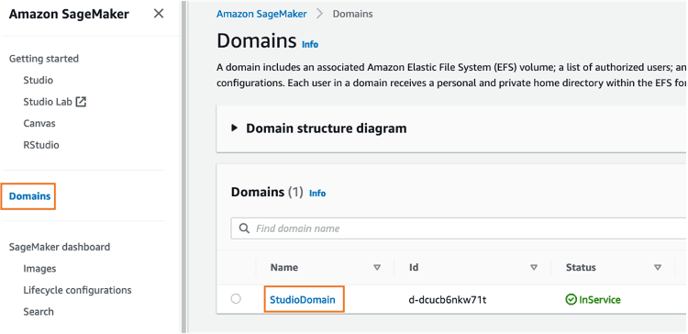Click the Info link next to Domains (1)

317,193
